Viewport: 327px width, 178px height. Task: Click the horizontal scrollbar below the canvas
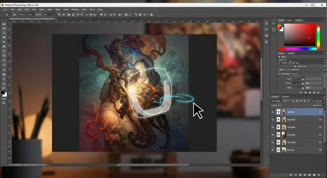click(x=153, y=165)
